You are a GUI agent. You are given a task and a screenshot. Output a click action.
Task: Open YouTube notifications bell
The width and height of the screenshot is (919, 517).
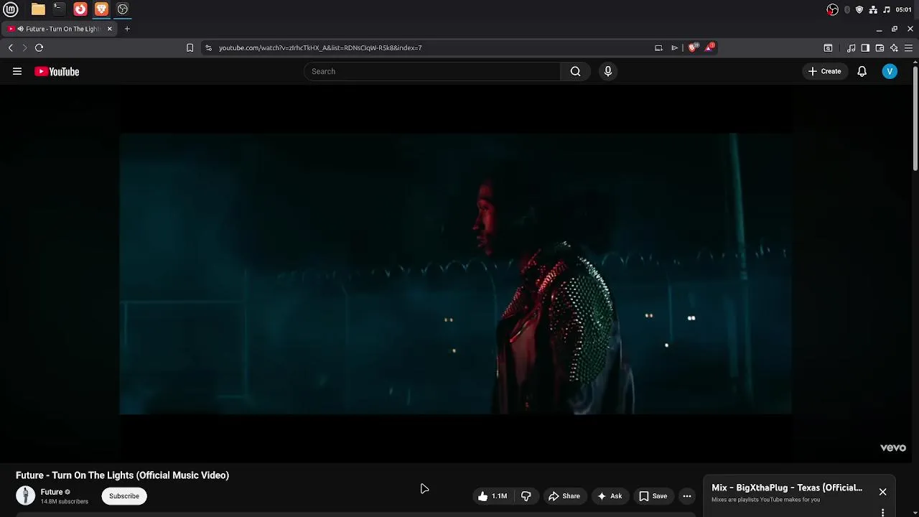(862, 71)
